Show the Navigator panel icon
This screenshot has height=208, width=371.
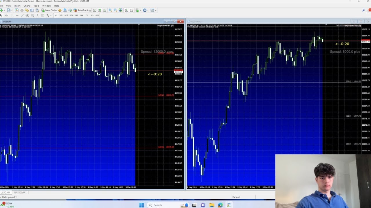coord(27,10)
